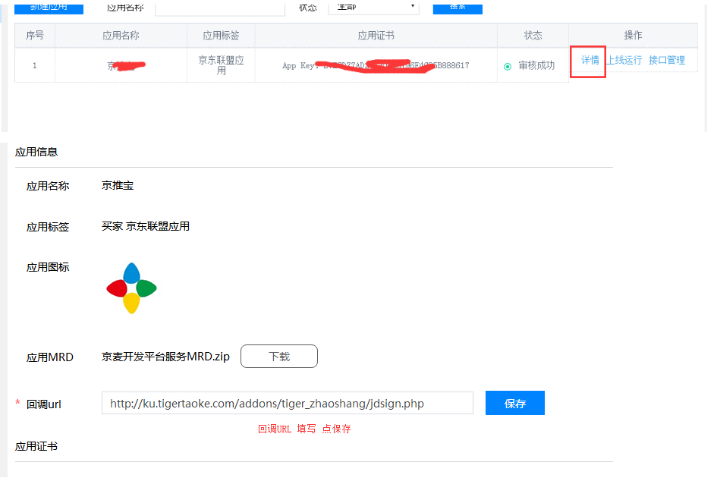
Task: Click the 操作 column header
Action: [633, 36]
